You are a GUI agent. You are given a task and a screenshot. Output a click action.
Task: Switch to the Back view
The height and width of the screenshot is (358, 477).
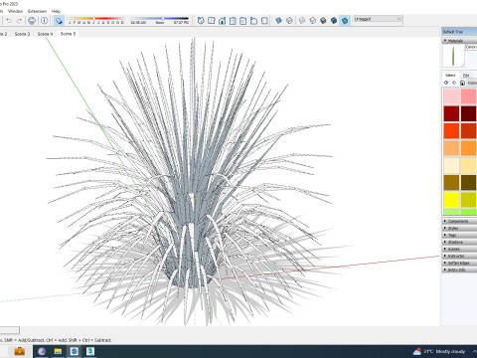pos(243,21)
